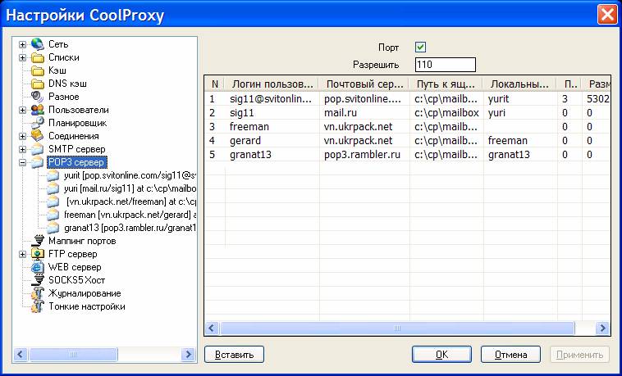This screenshot has height=376, width=622.
Task: Click the Пользователи people icon
Action: (38, 110)
